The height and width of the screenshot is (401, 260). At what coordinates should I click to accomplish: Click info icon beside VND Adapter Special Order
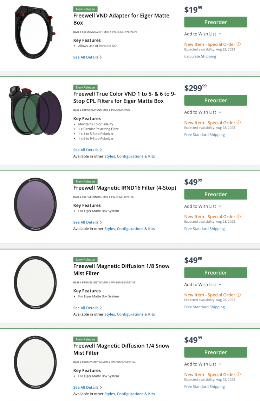239,44
